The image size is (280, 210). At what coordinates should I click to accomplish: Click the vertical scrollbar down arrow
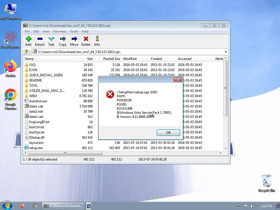pos(226,148)
